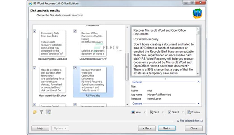The height and width of the screenshot is (135, 234).
Task: Click the How to partition EN.docx file name
Action: click(x=53, y=95)
